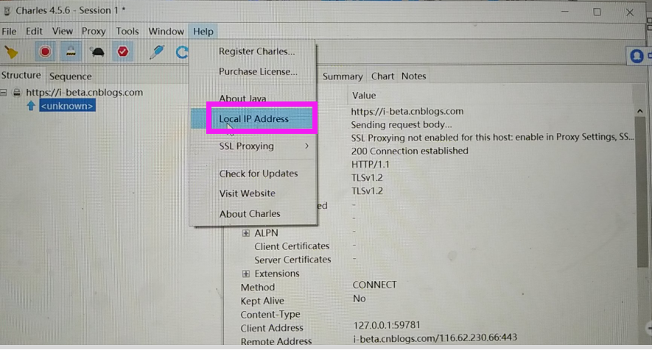Image resolution: width=652 pixels, height=350 pixels.
Task: Close the Help menu
Action: coord(203,32)
